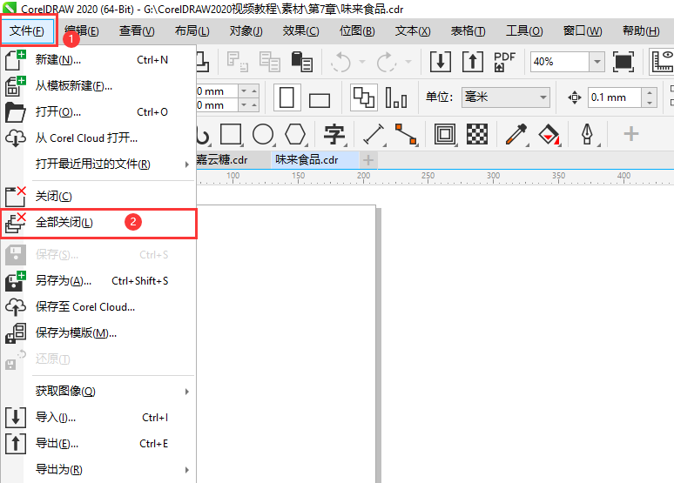Image resolution: width=674 pixels, height=483 pixels.
Task: Open the 文本(X) menu
Action: 413,31
